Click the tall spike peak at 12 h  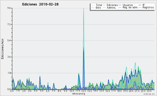coord(84,8)
